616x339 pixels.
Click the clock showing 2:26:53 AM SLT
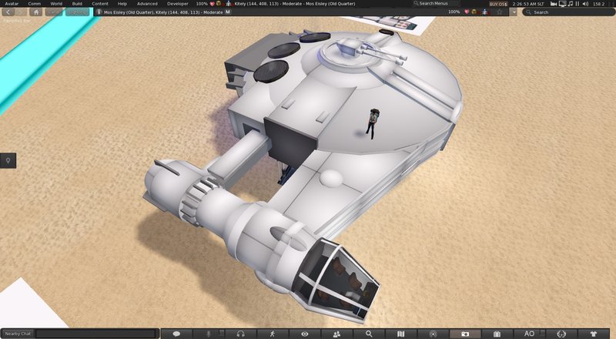(528, 4)
